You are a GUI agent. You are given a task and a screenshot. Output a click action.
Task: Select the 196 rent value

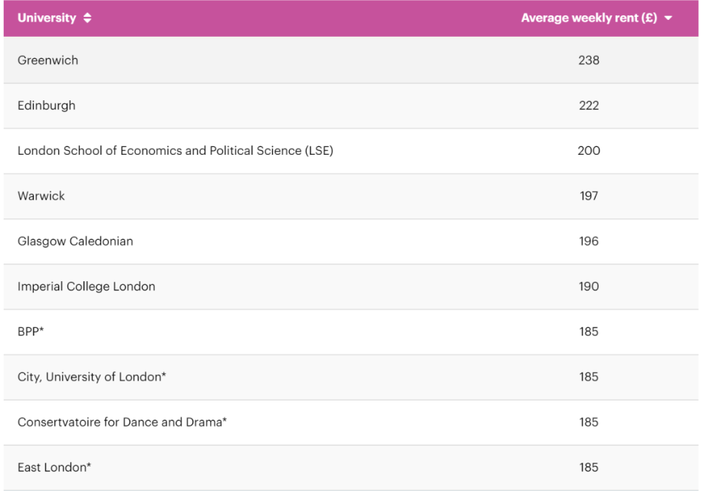point(589,241)
